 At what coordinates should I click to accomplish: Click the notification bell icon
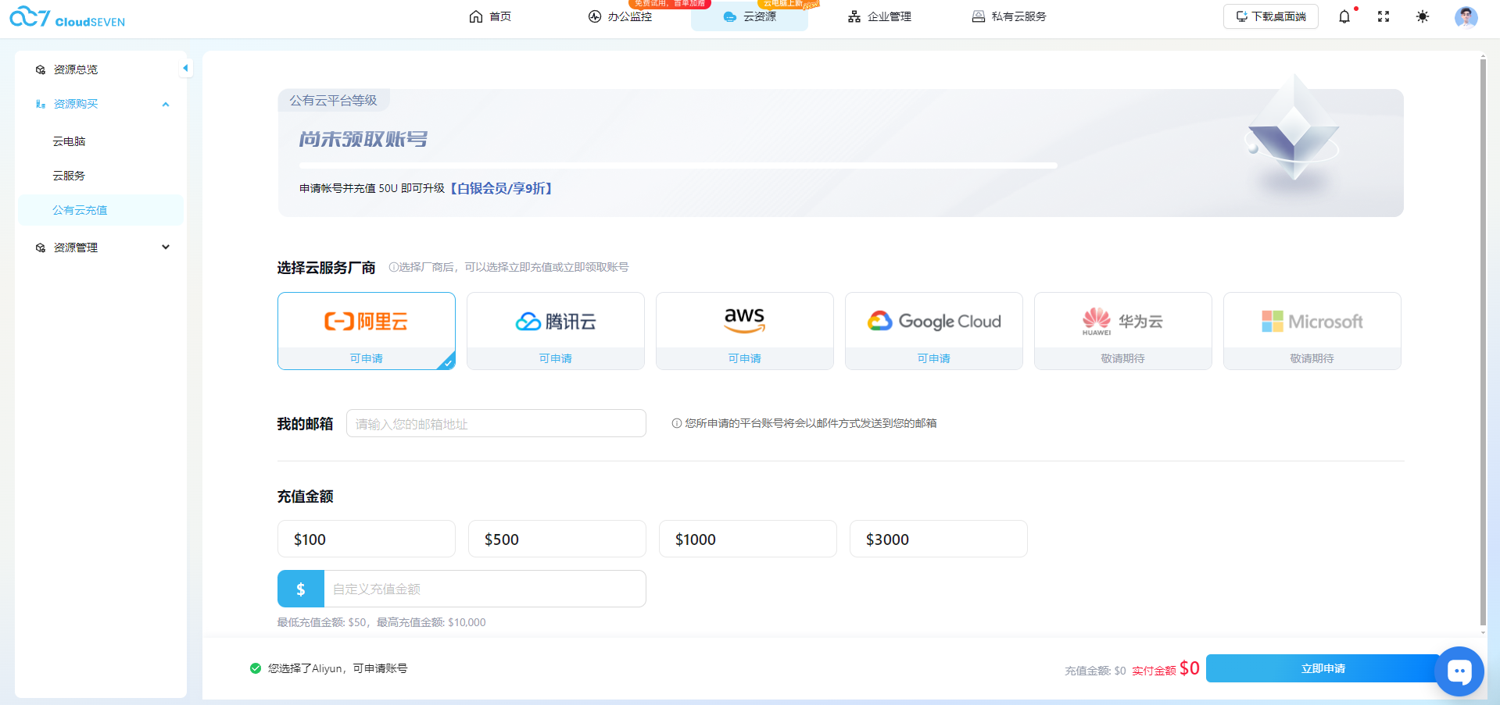1344,16
